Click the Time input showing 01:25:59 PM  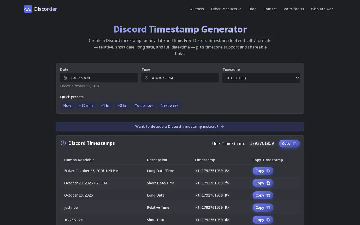click(x=180, y=78)
